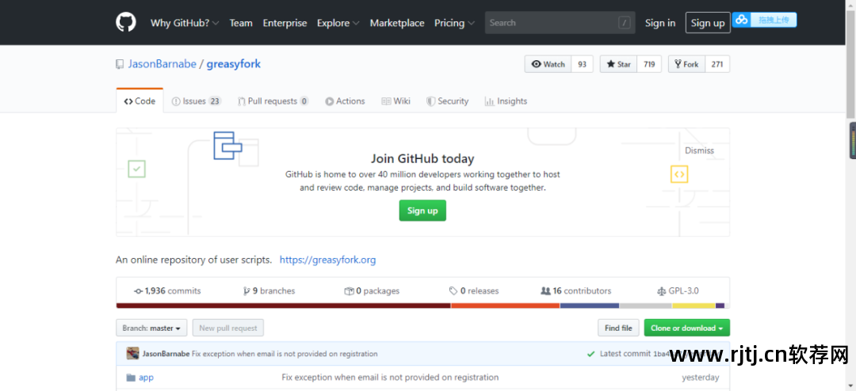Open the Wiki tab
Viewport: 856px width, 391px height.
tap(396, 101)
